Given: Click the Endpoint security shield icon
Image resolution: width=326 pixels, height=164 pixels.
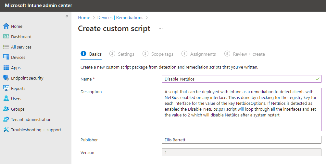Looking at the screenshot, I should 6,78.
